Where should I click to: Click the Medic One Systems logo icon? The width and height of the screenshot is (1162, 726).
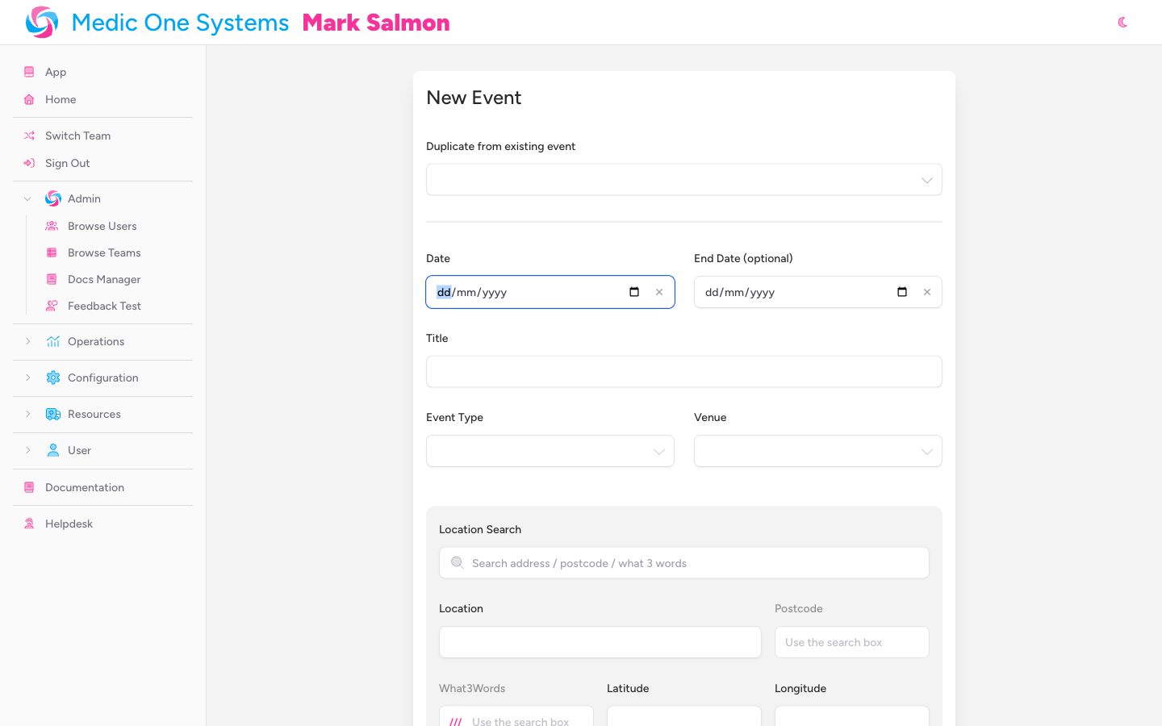pyautogui.click(x=42, y=22)
